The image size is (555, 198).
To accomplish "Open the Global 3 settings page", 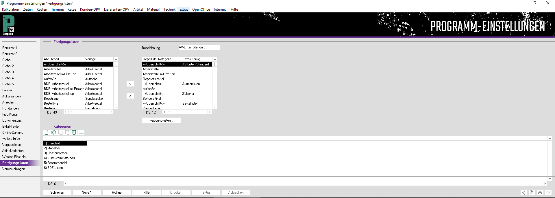I will click(x=8, y=72).
